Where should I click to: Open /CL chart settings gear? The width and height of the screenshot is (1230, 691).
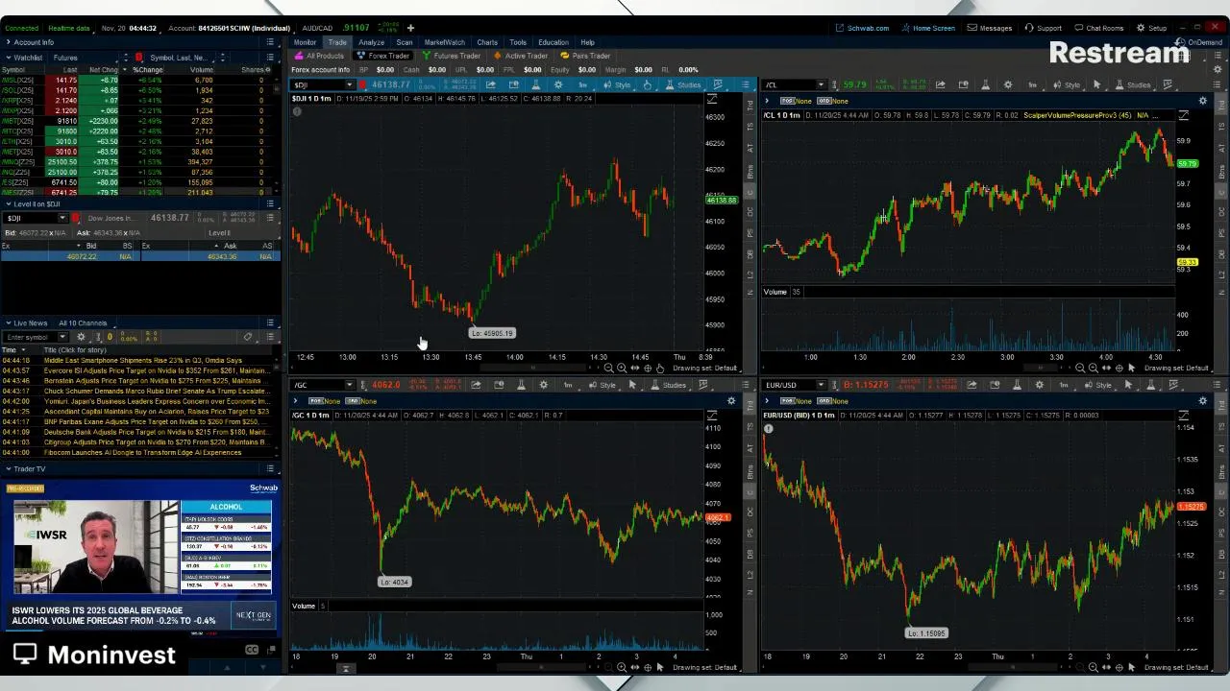1008,85
